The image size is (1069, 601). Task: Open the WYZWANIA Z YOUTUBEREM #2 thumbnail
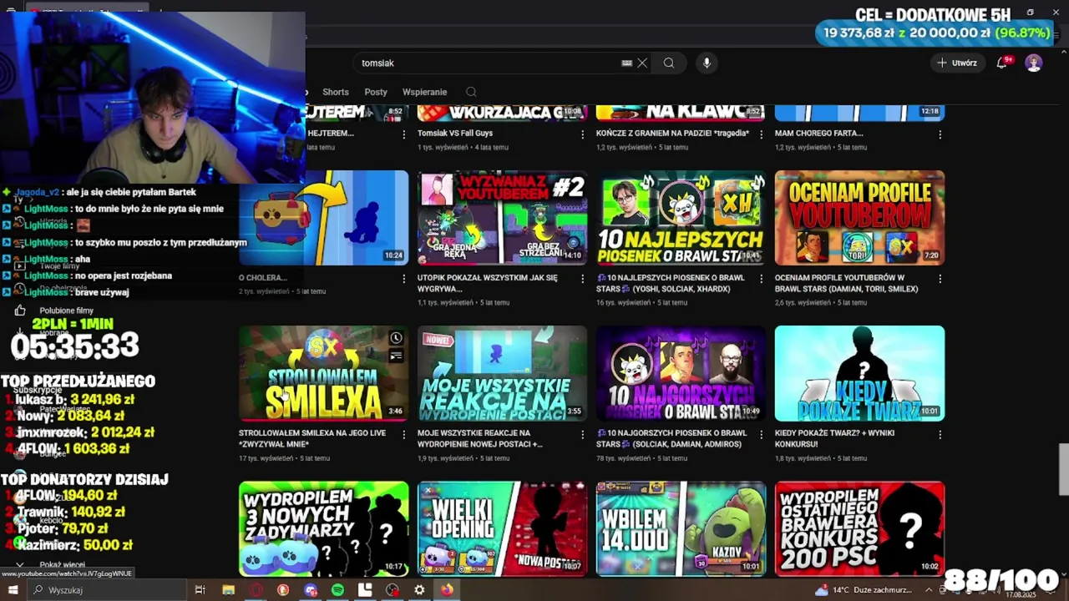click(502, 218)
